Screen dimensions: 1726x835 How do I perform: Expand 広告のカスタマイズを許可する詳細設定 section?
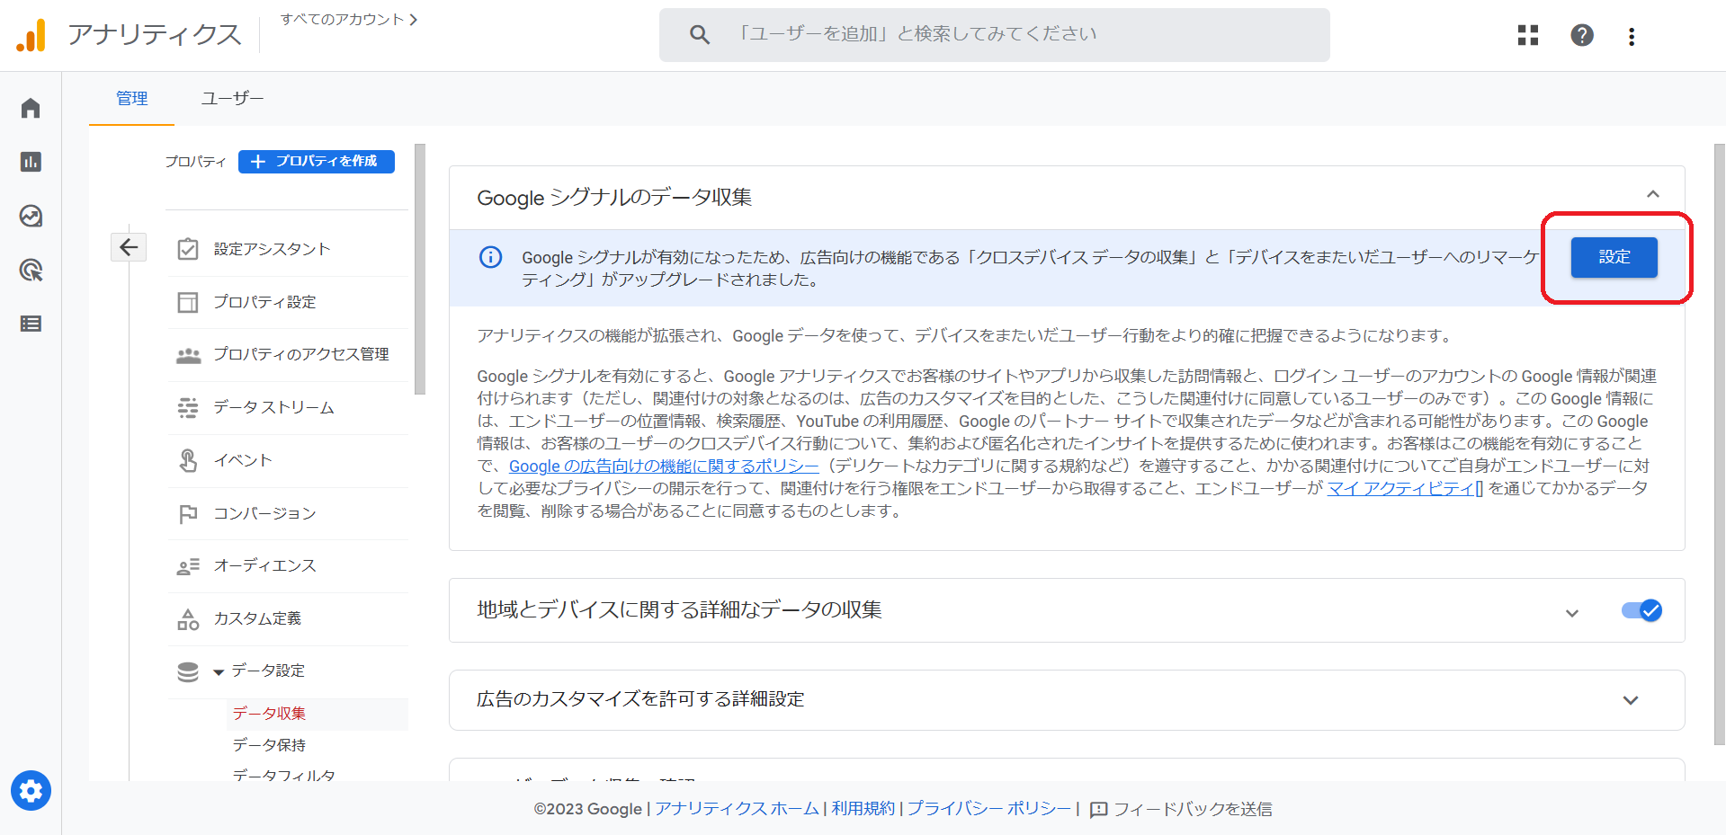click(x=1631, y=700)
